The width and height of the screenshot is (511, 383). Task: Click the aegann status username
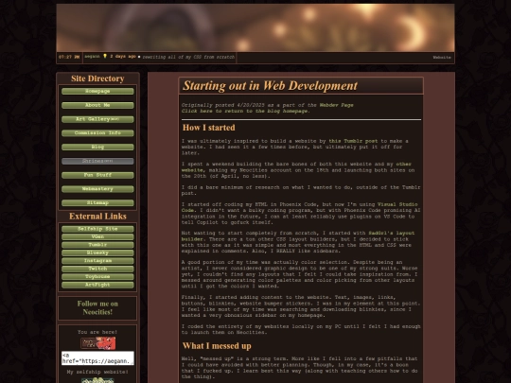tap(92, 57)
